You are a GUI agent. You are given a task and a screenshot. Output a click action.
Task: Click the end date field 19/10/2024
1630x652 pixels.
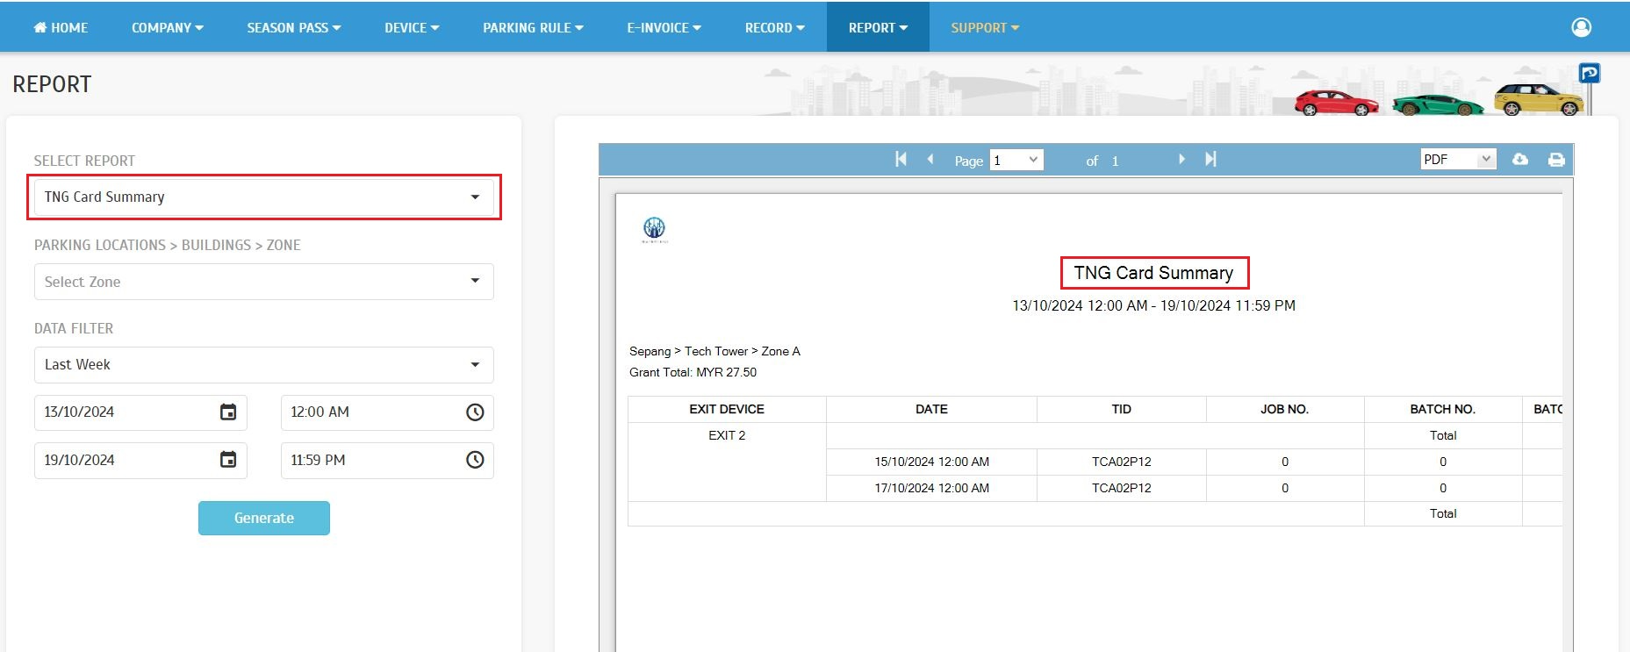coord(140,459)
